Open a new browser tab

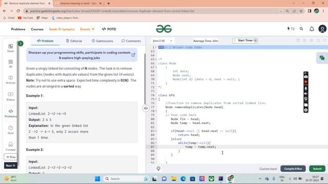click(x=108, y=4)
